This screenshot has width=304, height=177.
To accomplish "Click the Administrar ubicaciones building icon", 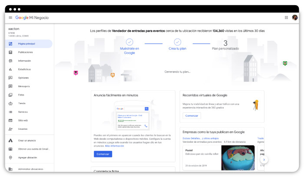I will pos(10,169).
